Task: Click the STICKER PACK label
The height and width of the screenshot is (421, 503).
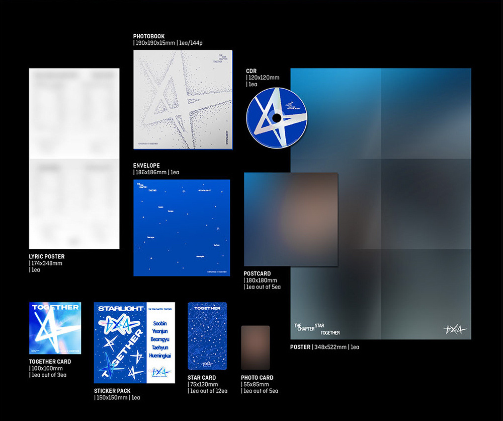Action: point(112,391)
